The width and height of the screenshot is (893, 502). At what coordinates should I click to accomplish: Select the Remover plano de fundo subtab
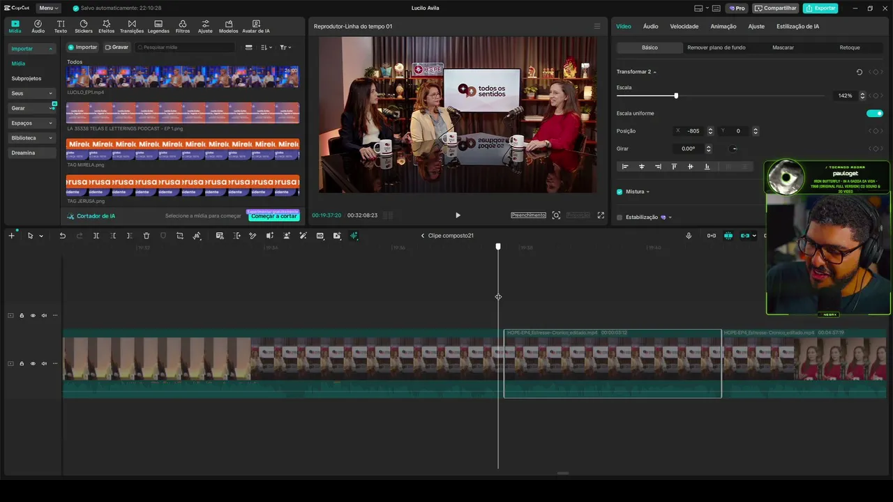click(716, 47)
